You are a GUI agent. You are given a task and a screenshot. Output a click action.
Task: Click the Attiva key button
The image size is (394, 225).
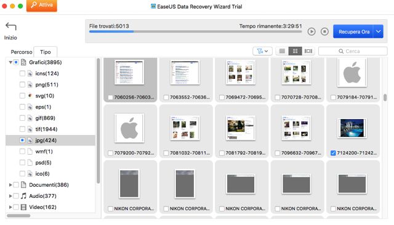(x=42, y=5)
